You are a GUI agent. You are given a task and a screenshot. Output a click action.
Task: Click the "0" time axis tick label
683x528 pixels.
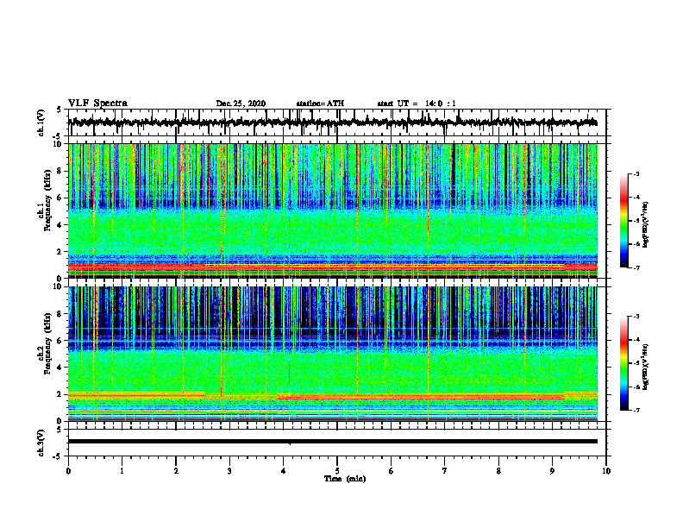pos(68,471)
